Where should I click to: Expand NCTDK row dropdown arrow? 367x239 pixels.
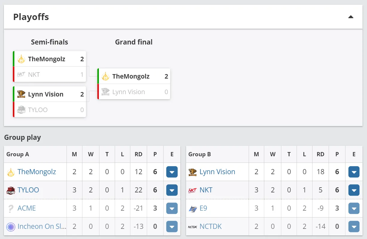354,227
